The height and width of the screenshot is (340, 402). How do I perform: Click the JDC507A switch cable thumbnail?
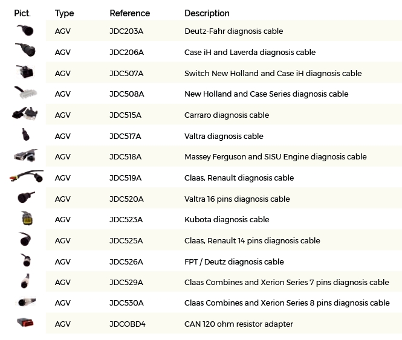point(25,71)
